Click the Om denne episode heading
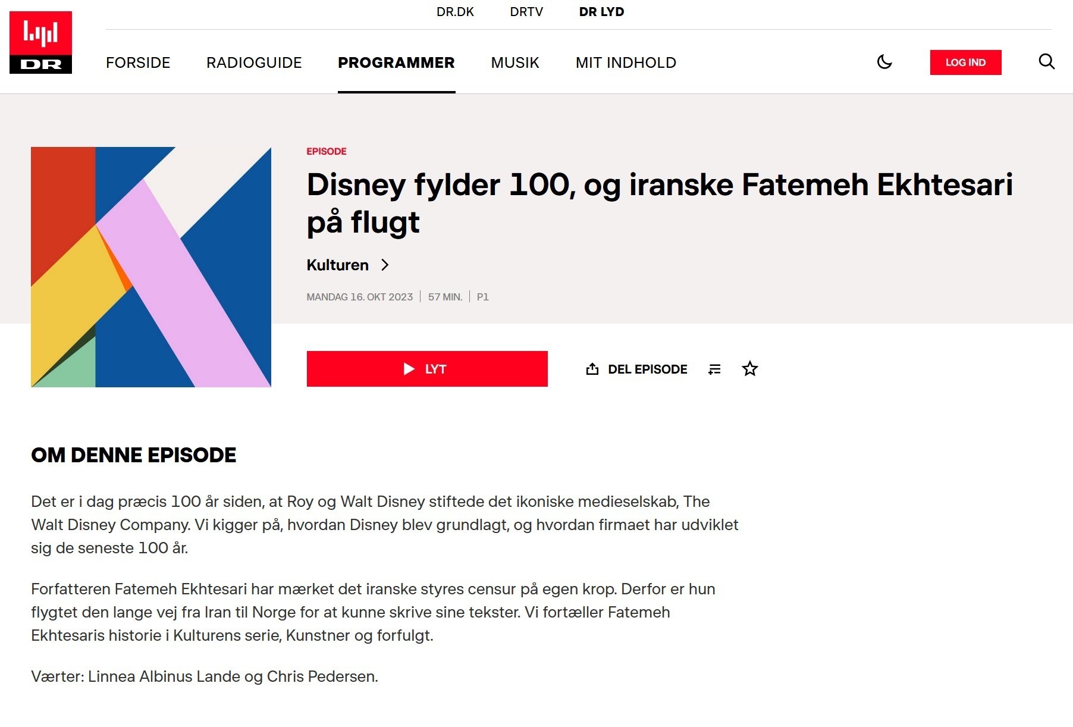 (134, 455)
